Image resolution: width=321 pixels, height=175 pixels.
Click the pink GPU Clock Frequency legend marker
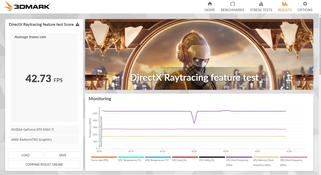point(293,157)
